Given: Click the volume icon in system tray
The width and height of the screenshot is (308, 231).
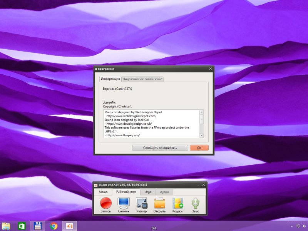Looking at the screenshot, I should pyautogui.click(x=305, y=226).
